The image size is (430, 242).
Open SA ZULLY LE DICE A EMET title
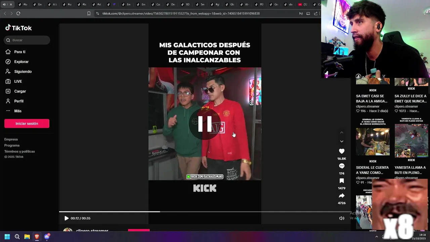(411, 98)
